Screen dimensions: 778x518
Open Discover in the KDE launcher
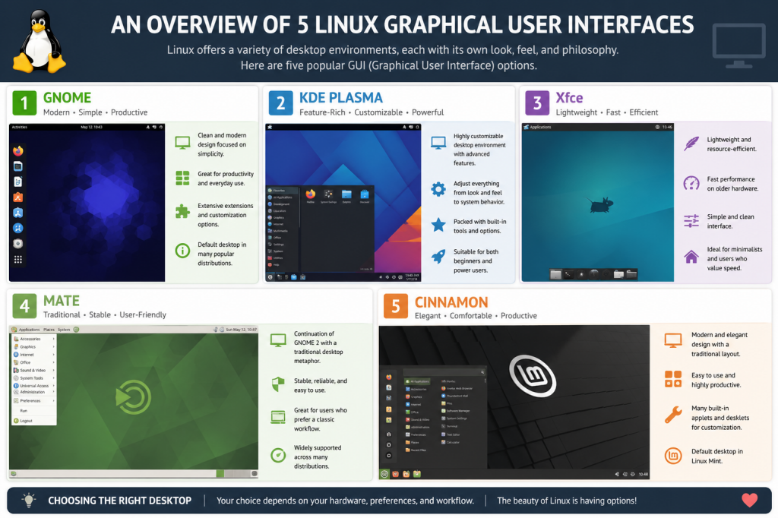pos(365,195)
